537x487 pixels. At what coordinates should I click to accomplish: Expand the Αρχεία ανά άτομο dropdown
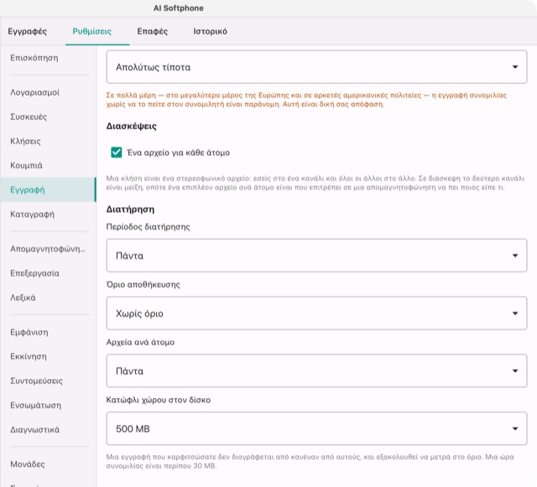[316, 370]
